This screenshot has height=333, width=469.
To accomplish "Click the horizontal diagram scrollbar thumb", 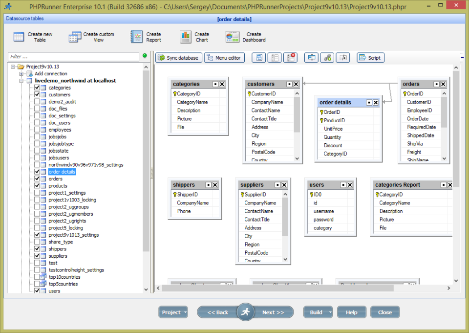I will tap(277, 288).
